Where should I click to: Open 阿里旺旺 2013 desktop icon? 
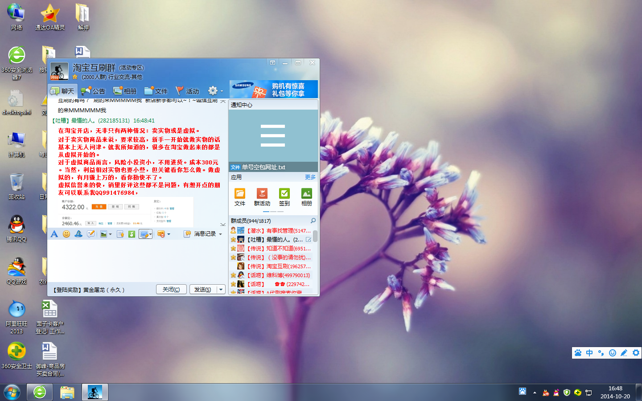coord(16,317)
